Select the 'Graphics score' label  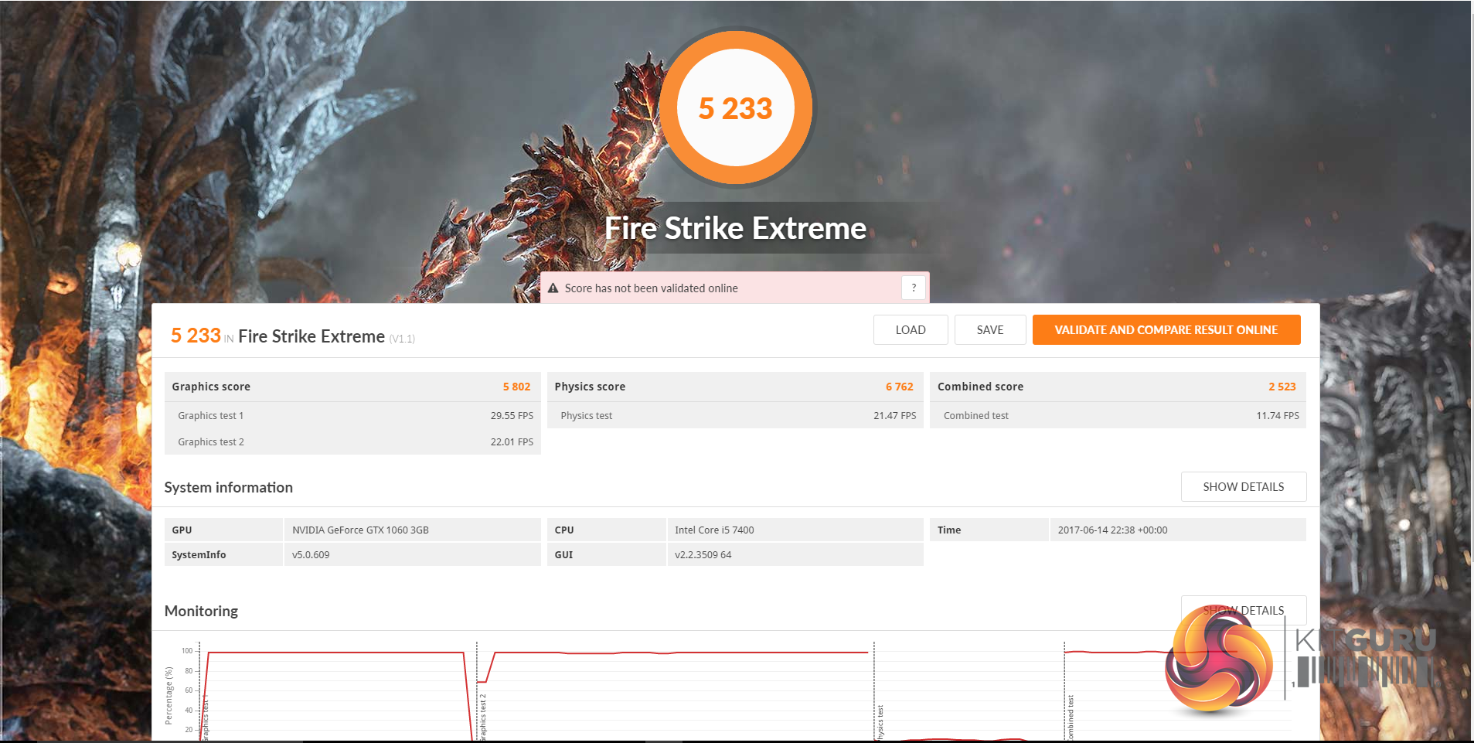click(211, 387)
